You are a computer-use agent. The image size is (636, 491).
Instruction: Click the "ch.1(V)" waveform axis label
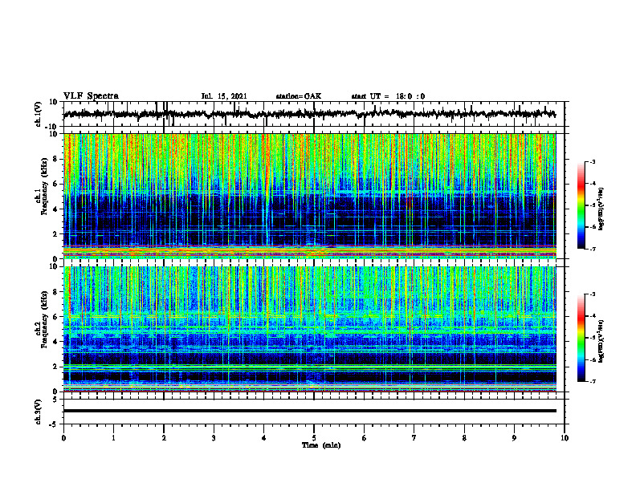click(x=39, y=114)
